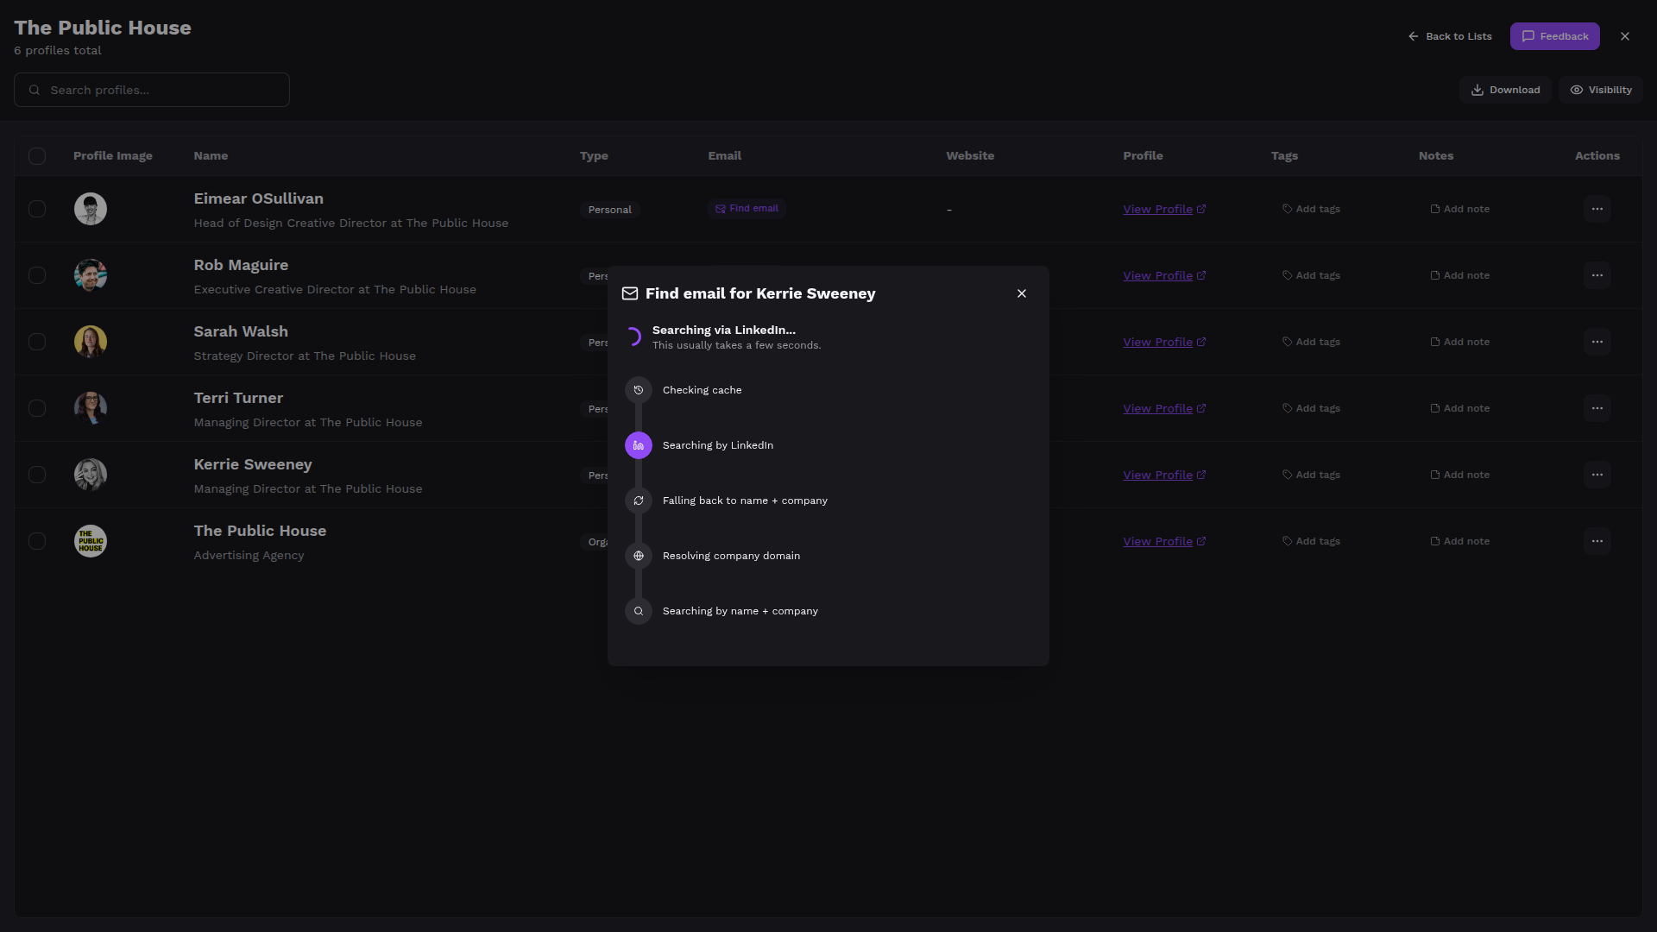Click Sarah Walsh's profile photo
Image resolution: width=1657 pixels, height=932 pixels.
tap(91, 342)
